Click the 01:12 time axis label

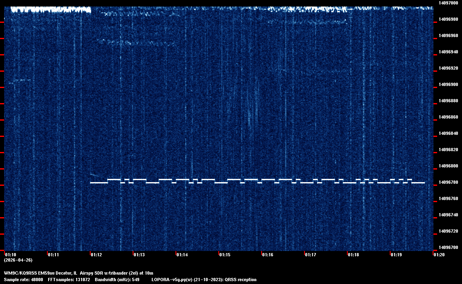click(96, 255)
